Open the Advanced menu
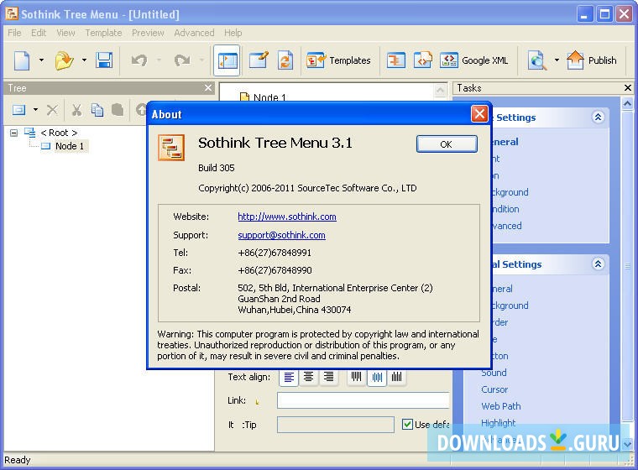The width and height of the screenshot is (638, 470). [194, 33]
